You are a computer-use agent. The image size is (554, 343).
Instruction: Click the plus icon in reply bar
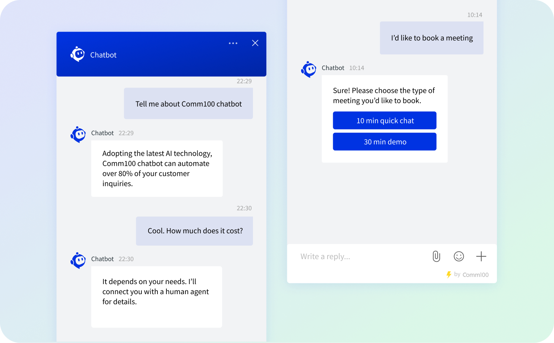pyautogui.click(x=481, y=256)
